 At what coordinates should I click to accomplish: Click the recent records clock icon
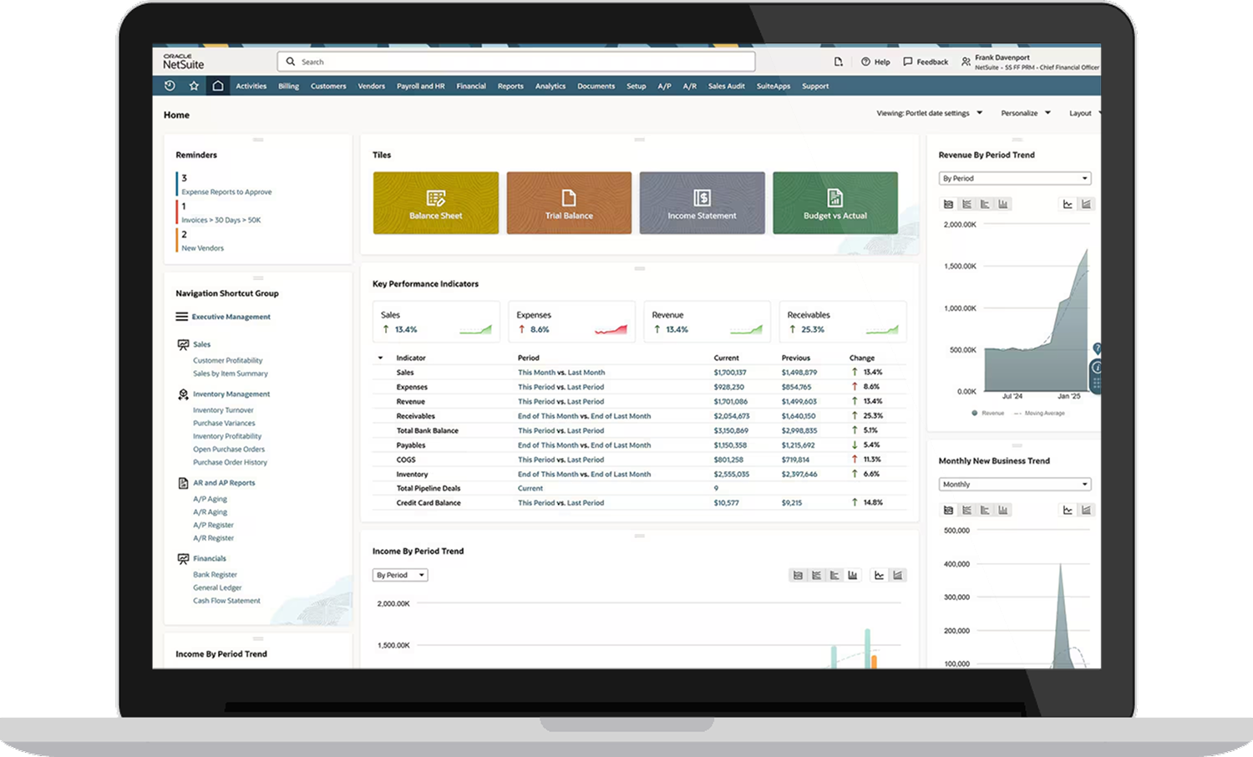(170, 85)
